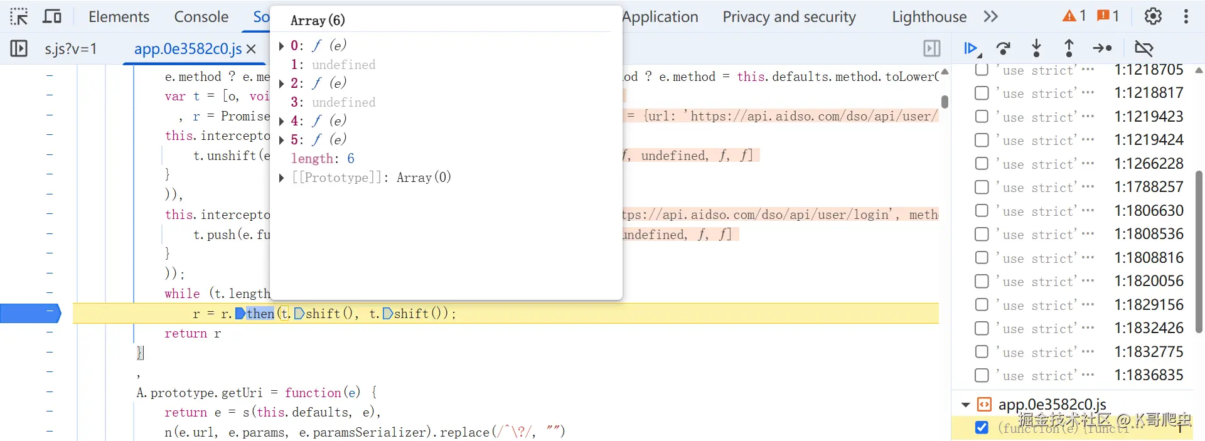Step out of current function
Image resolution: width=1205 pixels, height=441 pixels.
coord(1069,48)
